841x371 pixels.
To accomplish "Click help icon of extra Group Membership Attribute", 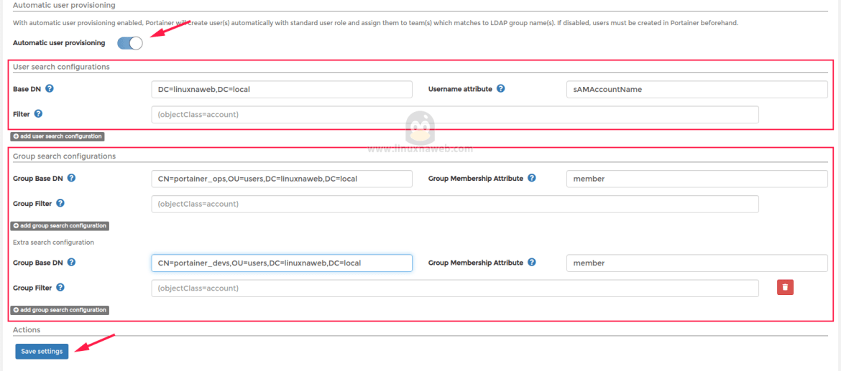I will click(531, 263).
